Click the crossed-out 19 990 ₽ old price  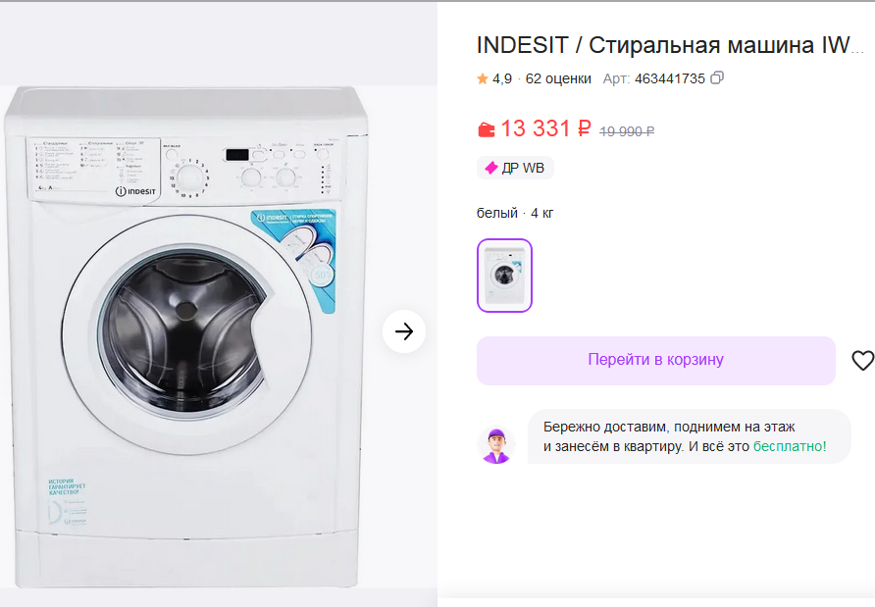click(627, 130)
